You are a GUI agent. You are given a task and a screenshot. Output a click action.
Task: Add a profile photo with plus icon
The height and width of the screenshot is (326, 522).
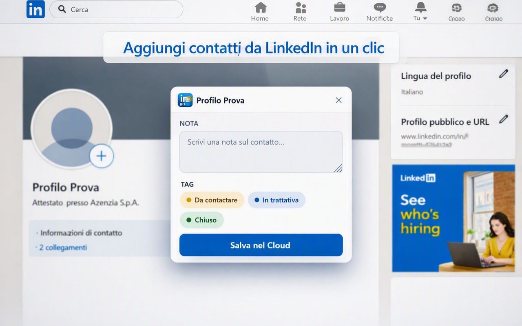point(101,156)
